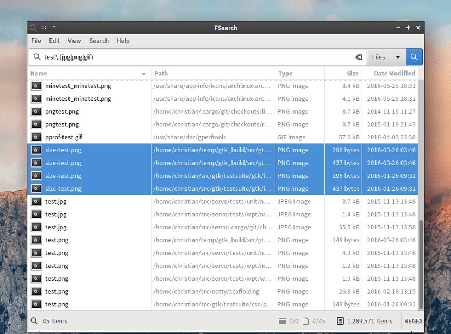Click the icon of minetest_minetest.png sized 8.4 kB
The width and height of the screenshot is (451, 334).
point(36,86)
